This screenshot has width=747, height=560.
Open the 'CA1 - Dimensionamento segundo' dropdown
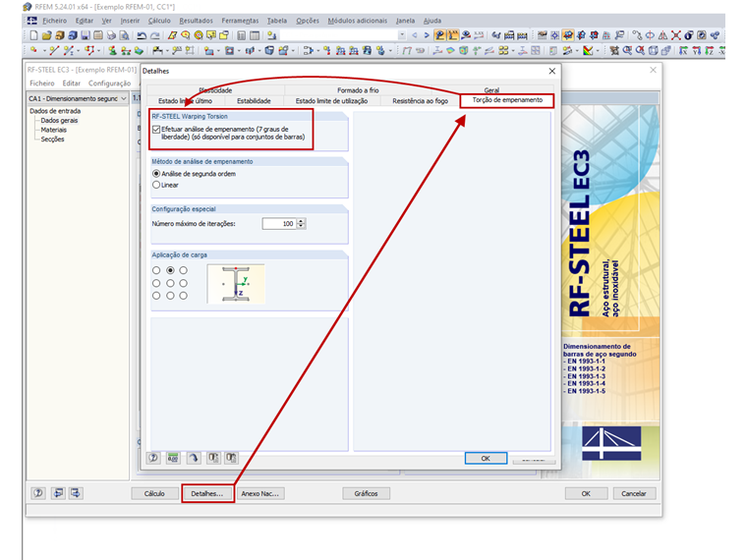78,98
